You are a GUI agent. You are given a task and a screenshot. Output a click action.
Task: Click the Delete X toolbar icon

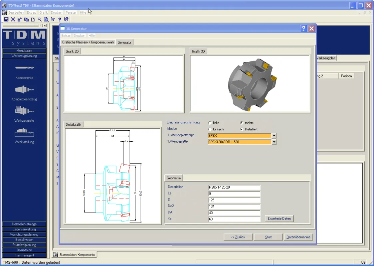coord(13,20)
